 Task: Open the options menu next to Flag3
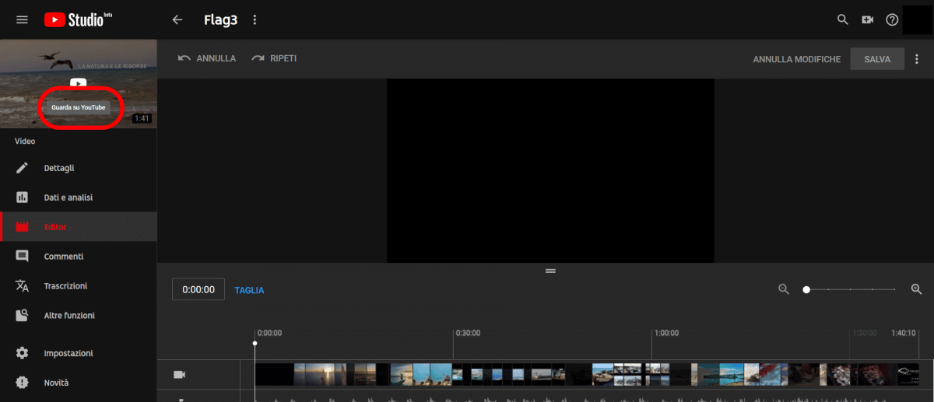(255, 19)
